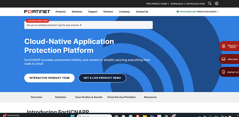This screenshot has width=239, height=117.
Task: Open the Support menu
Action: [93, 12]
